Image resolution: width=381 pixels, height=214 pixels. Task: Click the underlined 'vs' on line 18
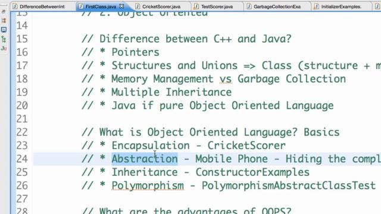(x=226, y=79)
